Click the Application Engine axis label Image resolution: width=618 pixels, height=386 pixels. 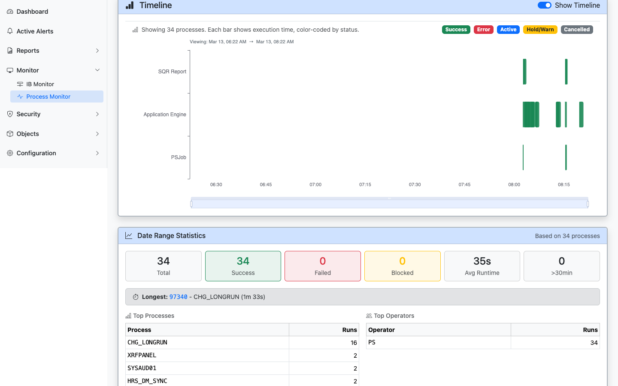click(x=165, y=115)
